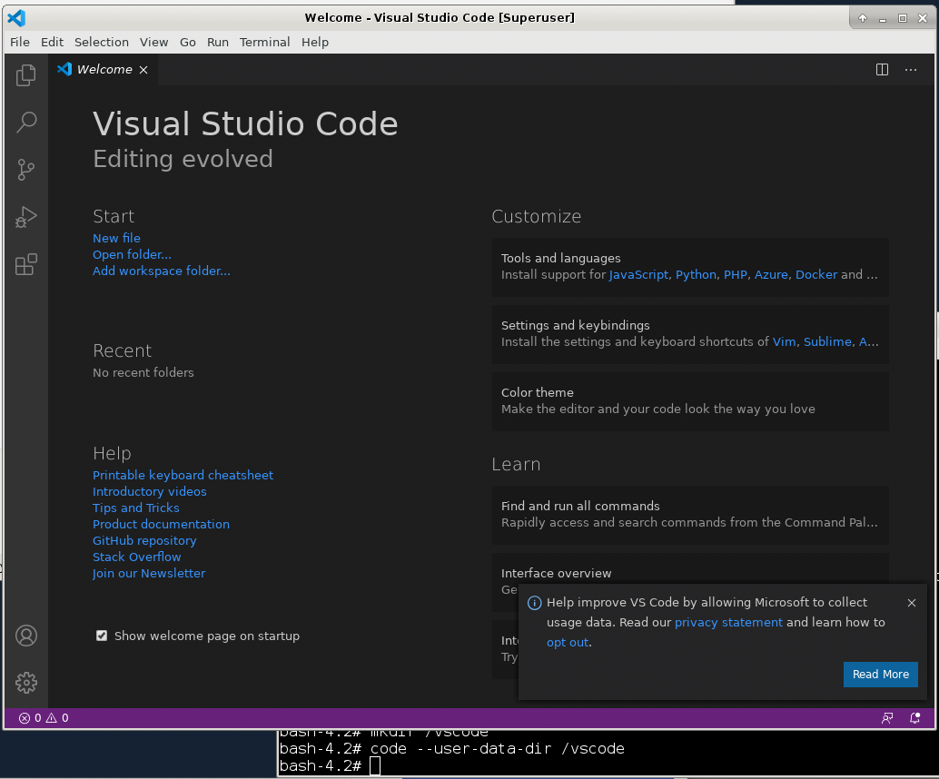The width and height of the screenshot is (939, 779).
Task: Open Tips and Tricks link
Action: 136,508
